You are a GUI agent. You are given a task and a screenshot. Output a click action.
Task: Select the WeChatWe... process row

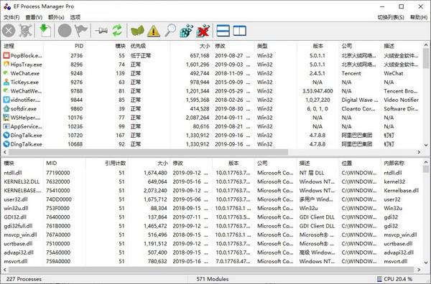point(212,91)
